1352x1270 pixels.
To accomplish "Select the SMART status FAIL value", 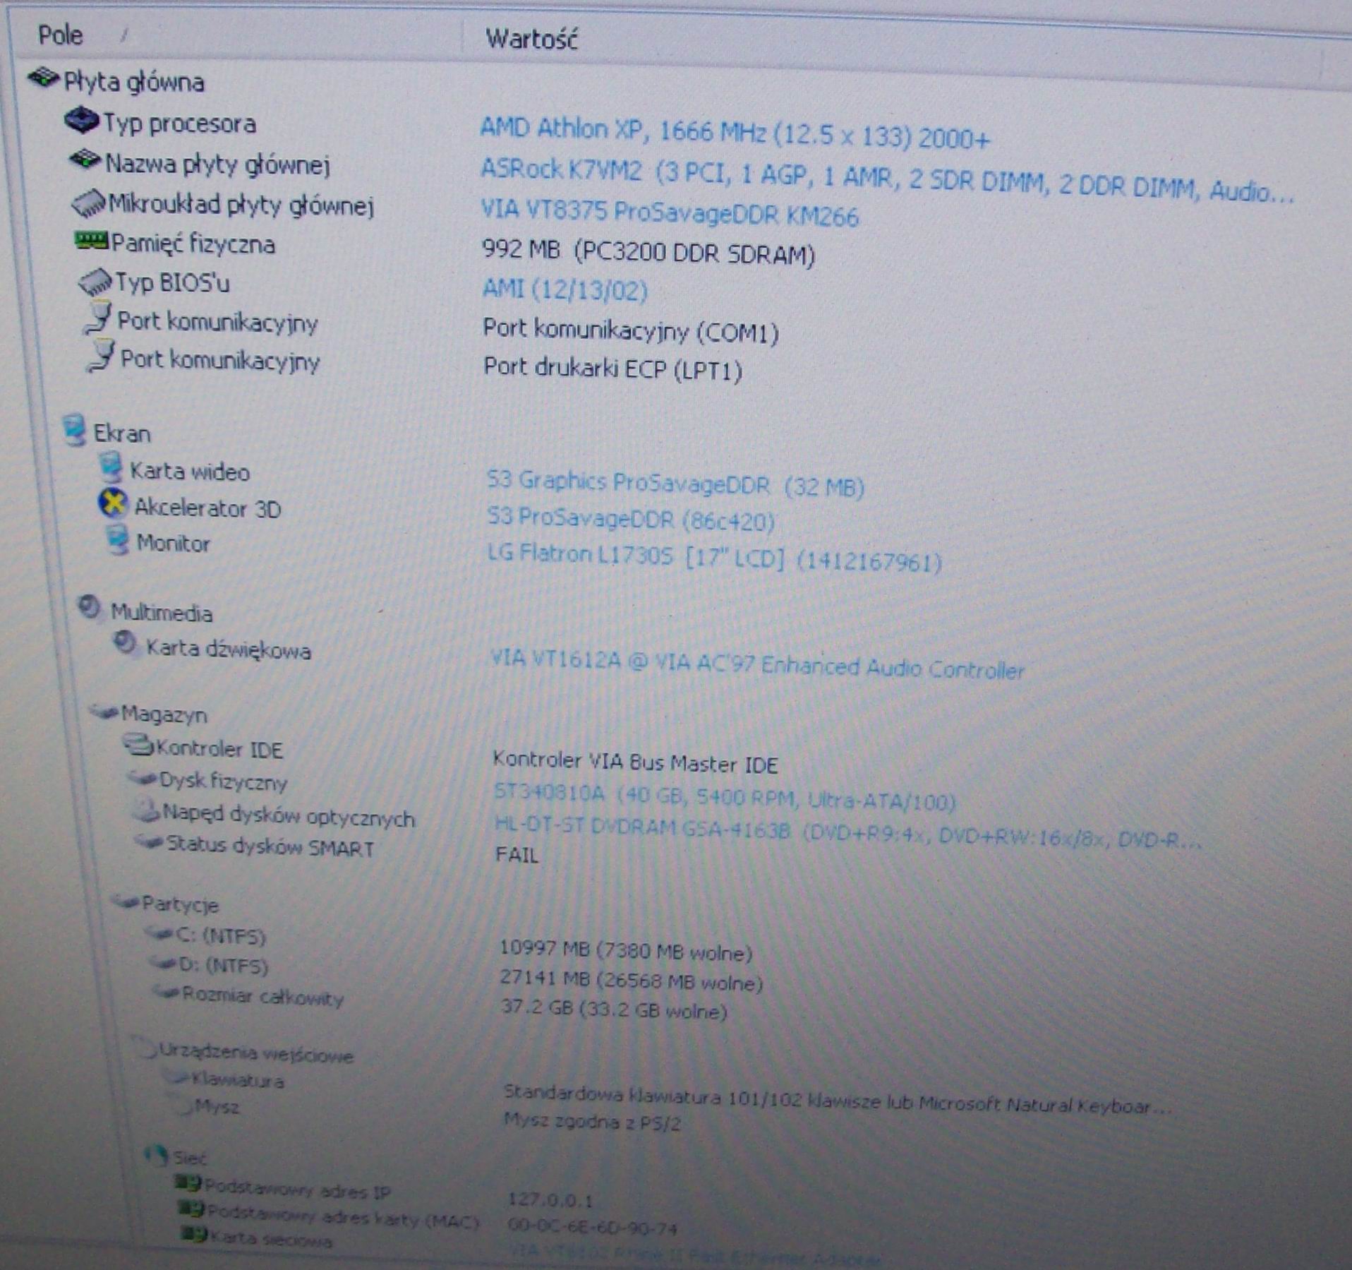I will 517,855.
